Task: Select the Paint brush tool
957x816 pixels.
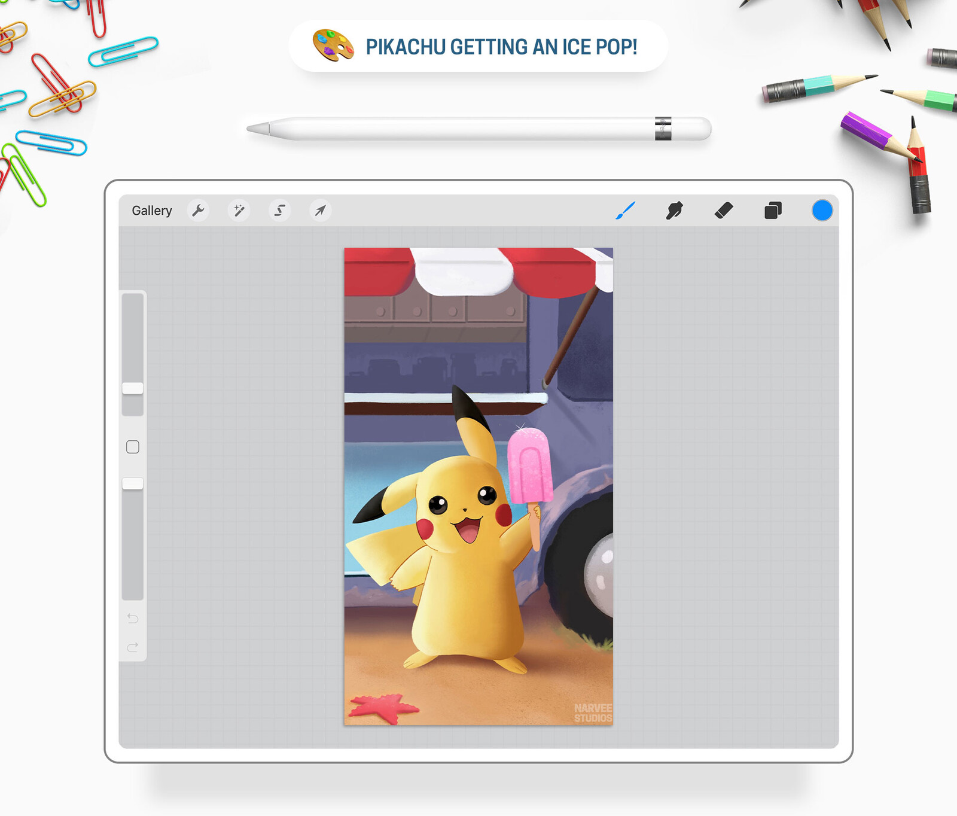Action: point(625,211)
